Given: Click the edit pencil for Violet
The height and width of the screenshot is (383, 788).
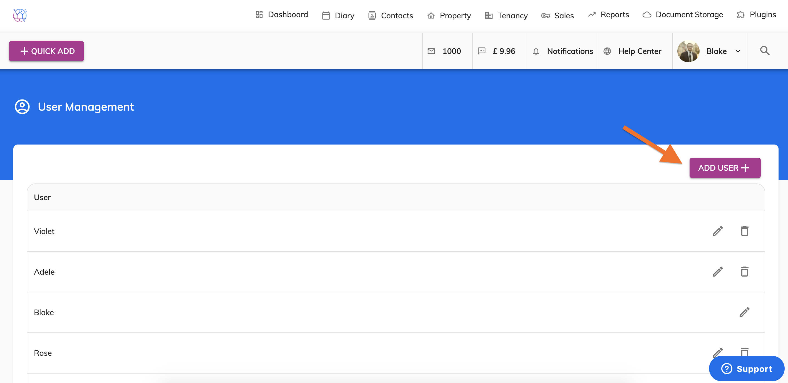Looking at the screenshot, I should (x=717, y=231).
